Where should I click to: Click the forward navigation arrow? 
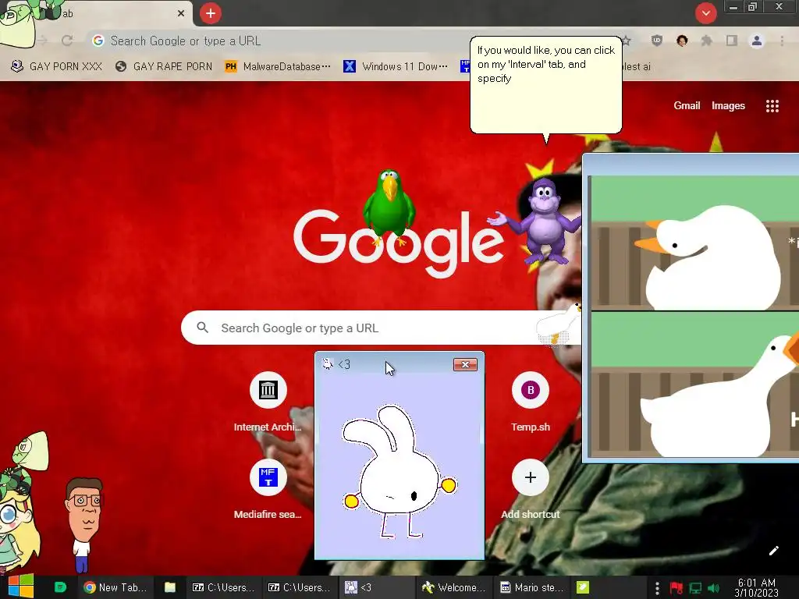click(x=43, y=41)
